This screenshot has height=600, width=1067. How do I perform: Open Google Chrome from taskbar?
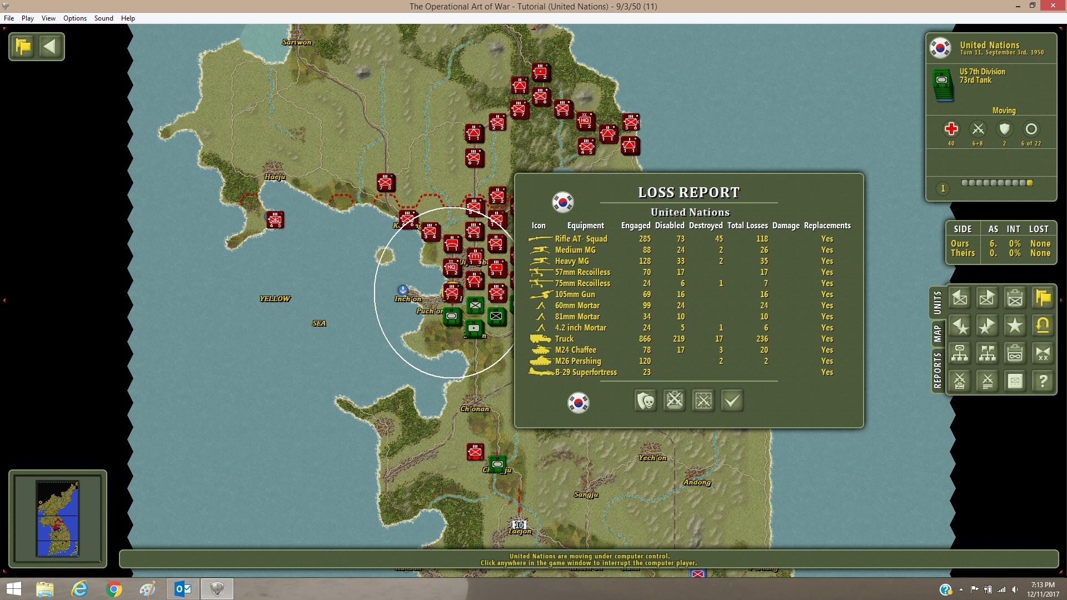114,589
